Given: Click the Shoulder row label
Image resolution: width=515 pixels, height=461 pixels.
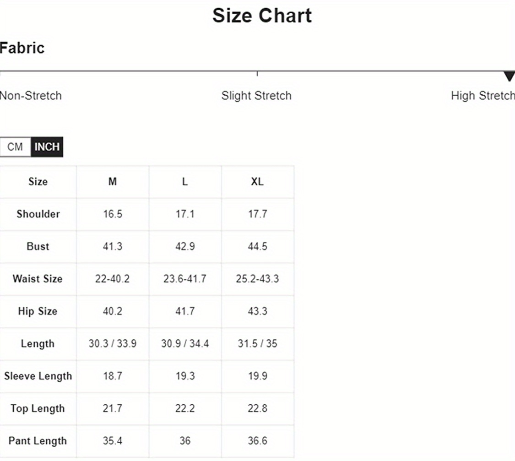Looking at the screenshot, I should pos(38,214).
